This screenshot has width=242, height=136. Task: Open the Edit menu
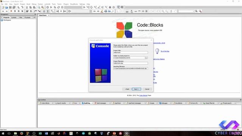[6, 4]
